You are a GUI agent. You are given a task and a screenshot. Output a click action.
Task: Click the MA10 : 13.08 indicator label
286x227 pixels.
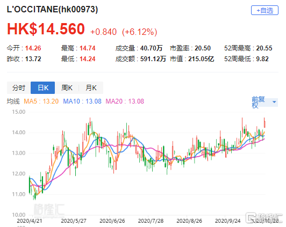point(82,101)
